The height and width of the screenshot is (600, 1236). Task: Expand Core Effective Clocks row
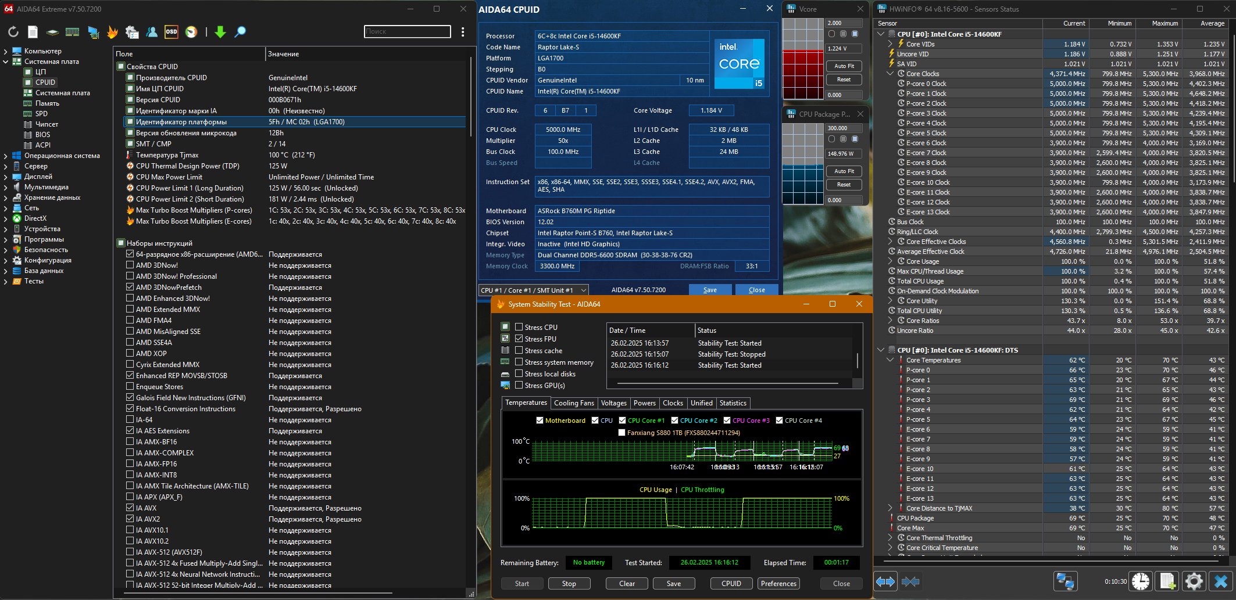tap(890, 242)
